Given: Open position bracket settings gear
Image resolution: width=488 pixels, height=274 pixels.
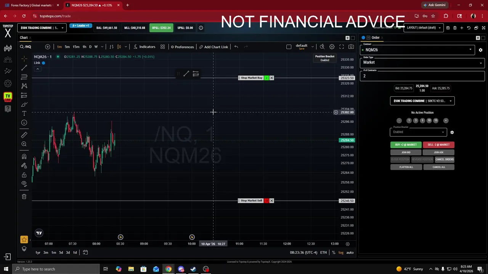Looking at the screenshot, I should tap(452, 132).
